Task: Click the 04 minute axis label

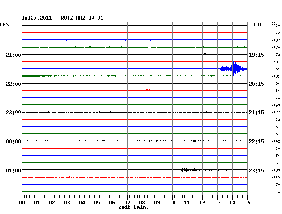Action: [x=82, y=203]
